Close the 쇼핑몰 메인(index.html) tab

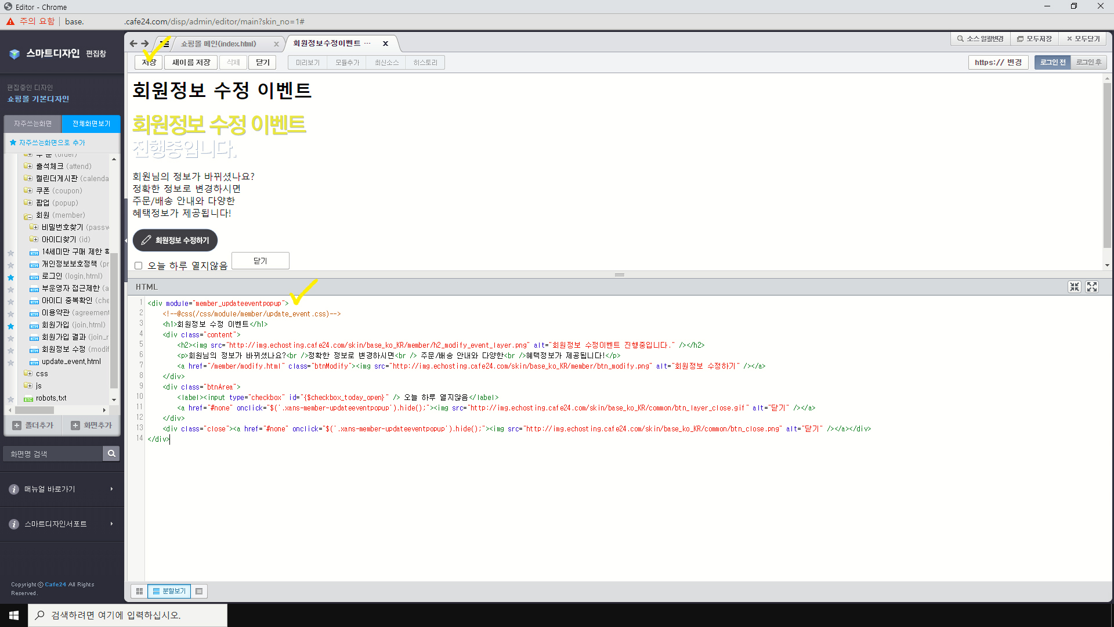click(276, 44)
